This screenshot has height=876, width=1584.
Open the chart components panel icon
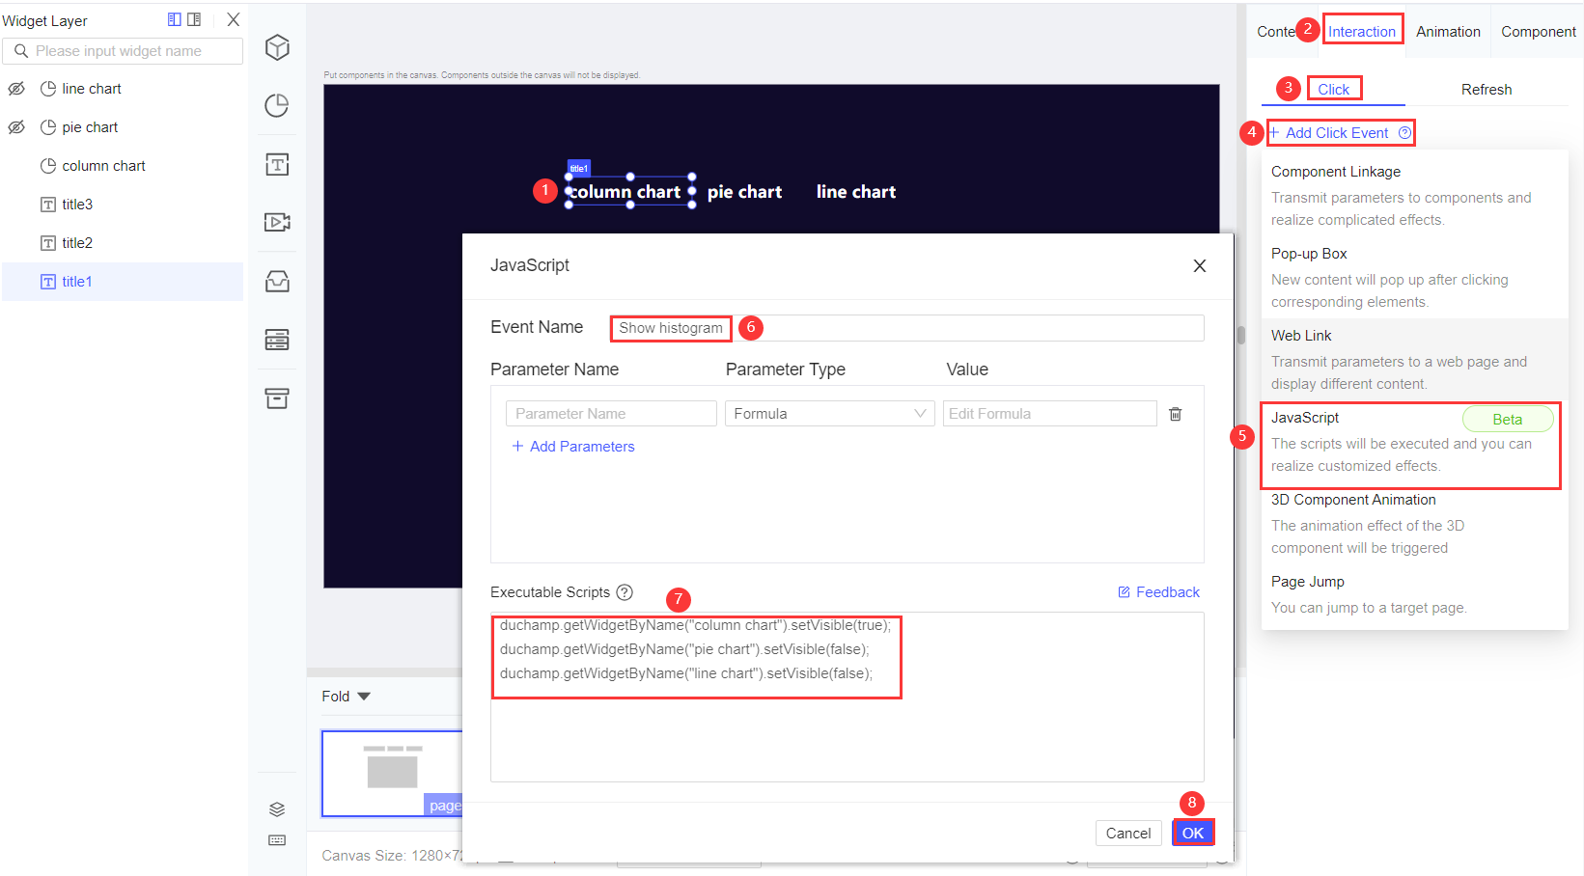277,106
